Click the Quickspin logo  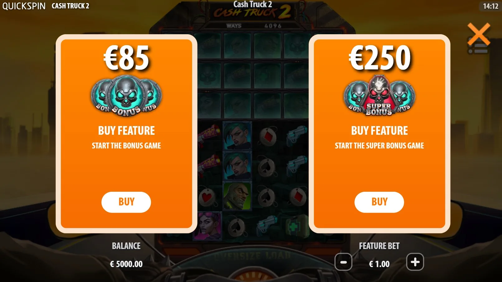(24, 6)
